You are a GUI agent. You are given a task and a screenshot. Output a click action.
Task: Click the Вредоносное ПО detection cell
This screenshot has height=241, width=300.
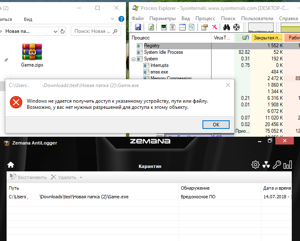198,197
